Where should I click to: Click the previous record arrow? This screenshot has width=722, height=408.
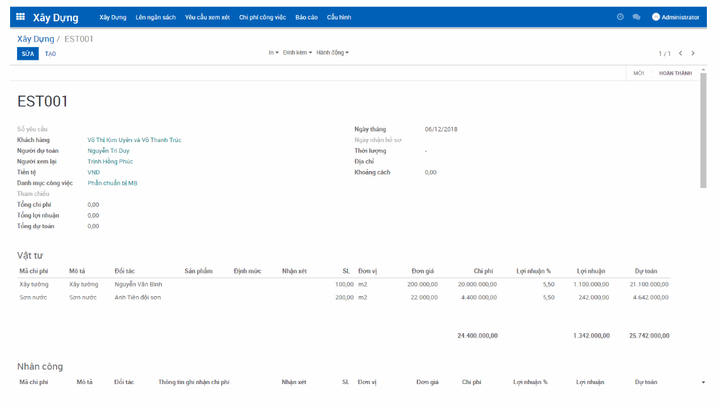pyautogui.click(x=680, y=53)
